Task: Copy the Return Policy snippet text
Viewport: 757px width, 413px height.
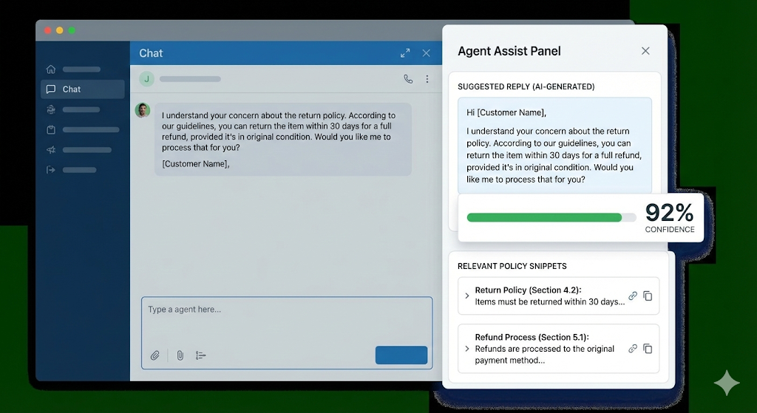Action: coord(648,296)
